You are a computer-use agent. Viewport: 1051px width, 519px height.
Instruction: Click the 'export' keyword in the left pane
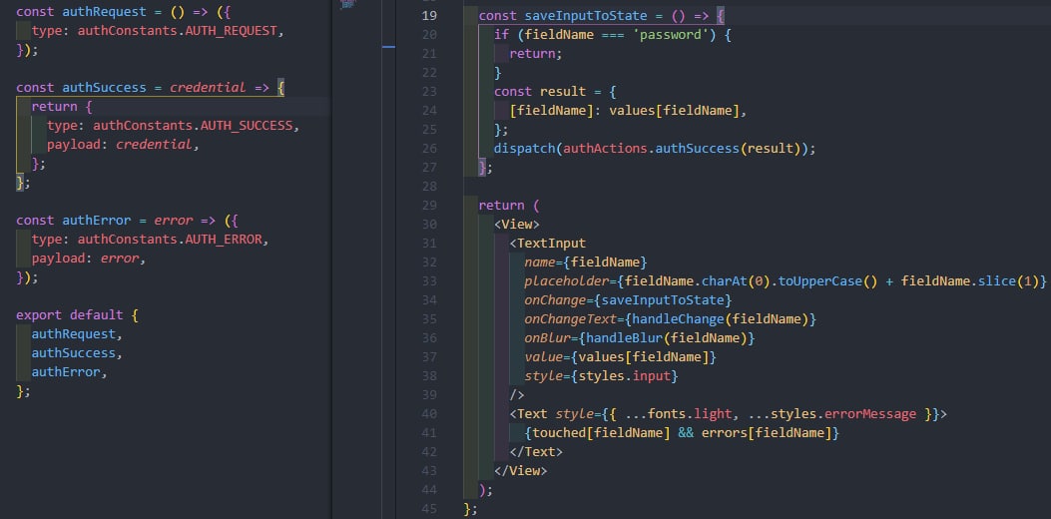click(39, 314)
